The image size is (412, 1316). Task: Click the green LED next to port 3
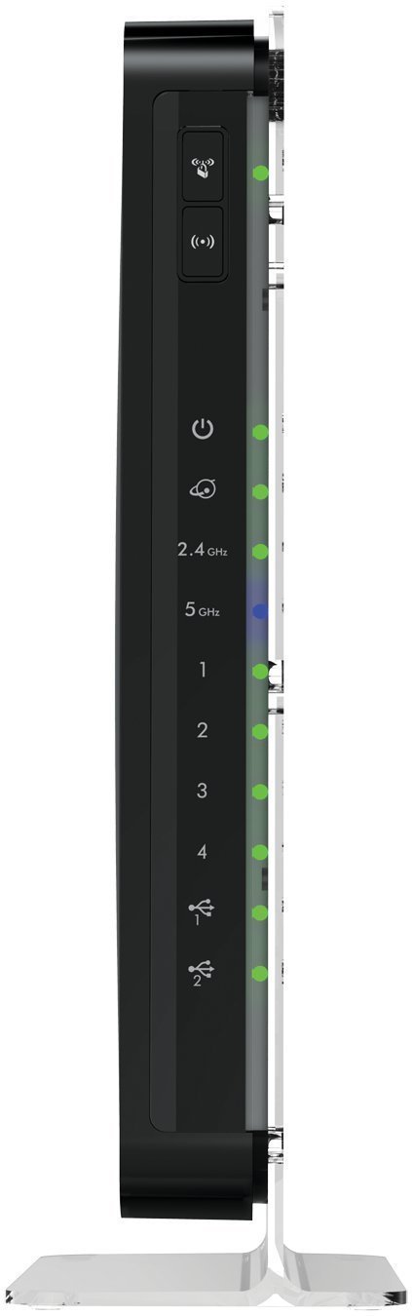[x=260, y=792]
